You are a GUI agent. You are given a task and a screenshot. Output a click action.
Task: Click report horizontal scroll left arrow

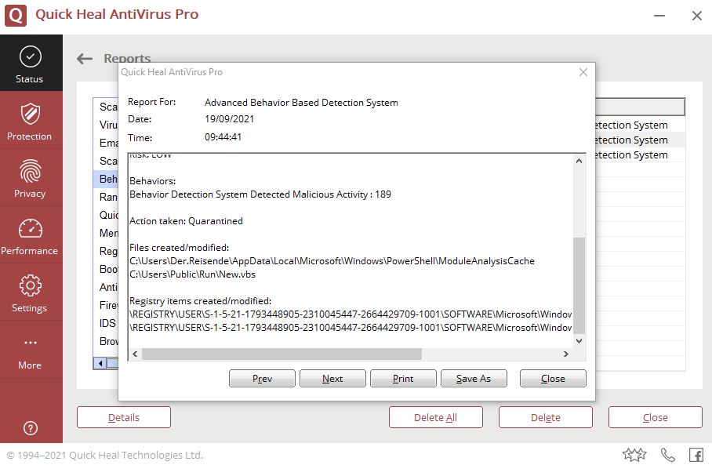(x=135, y=354)
